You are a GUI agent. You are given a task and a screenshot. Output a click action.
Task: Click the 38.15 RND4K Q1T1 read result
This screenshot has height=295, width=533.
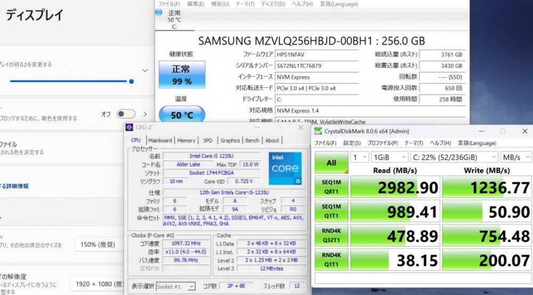coord(395,259)
